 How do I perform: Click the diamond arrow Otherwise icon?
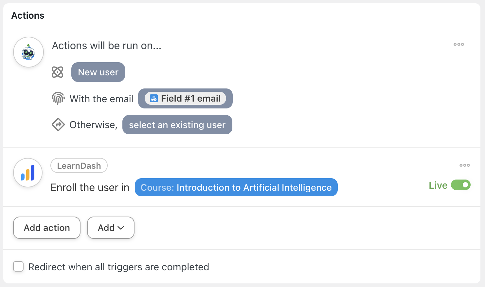(58, 124)
